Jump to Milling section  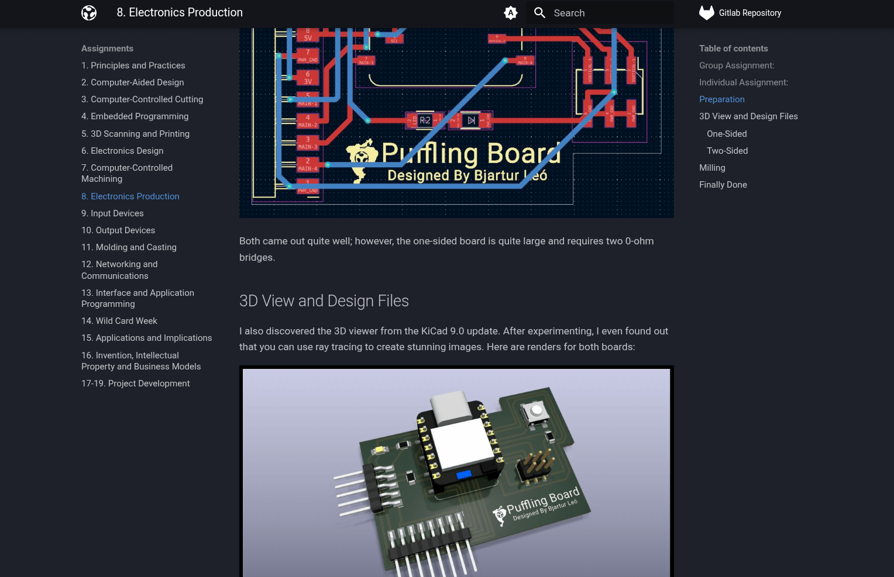coord(712,168)
